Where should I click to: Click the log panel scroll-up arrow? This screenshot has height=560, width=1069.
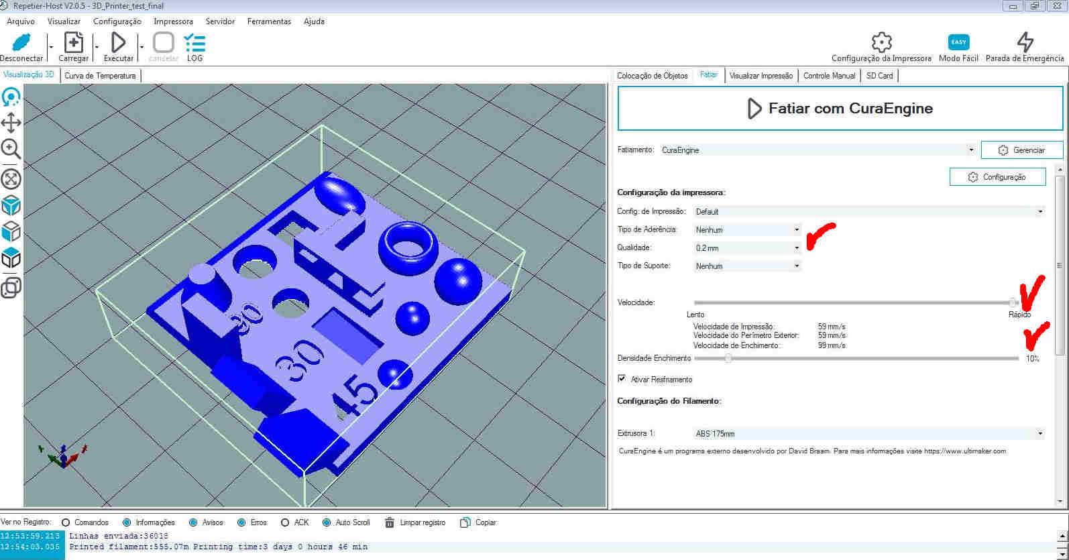1062,536
